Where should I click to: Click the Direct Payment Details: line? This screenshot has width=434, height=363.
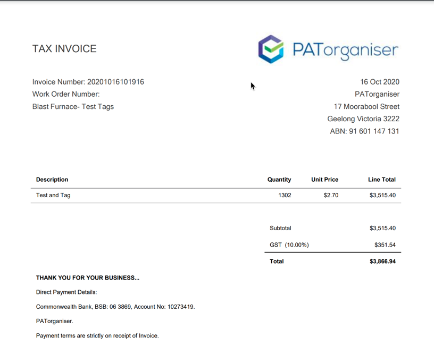coord(66,292)
